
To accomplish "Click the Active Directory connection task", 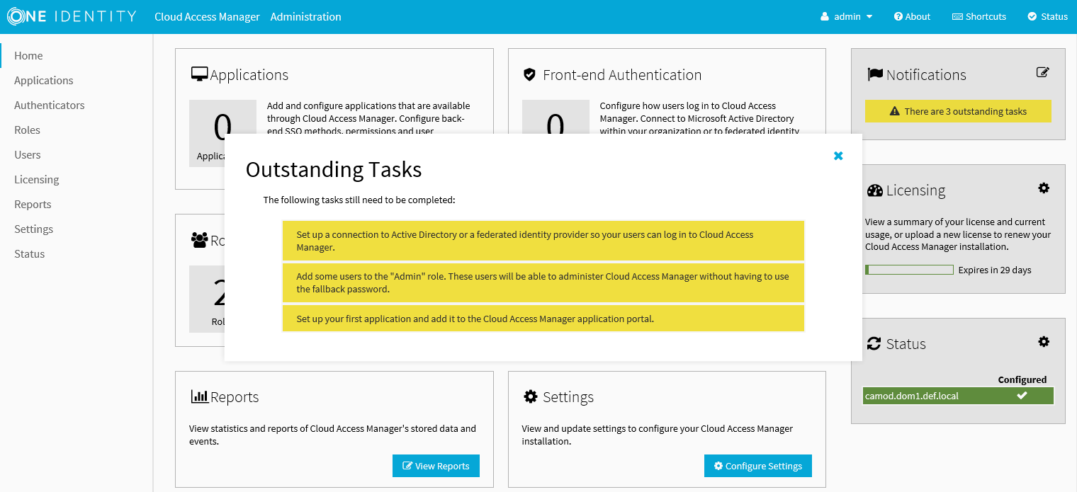I will point(543,241).
